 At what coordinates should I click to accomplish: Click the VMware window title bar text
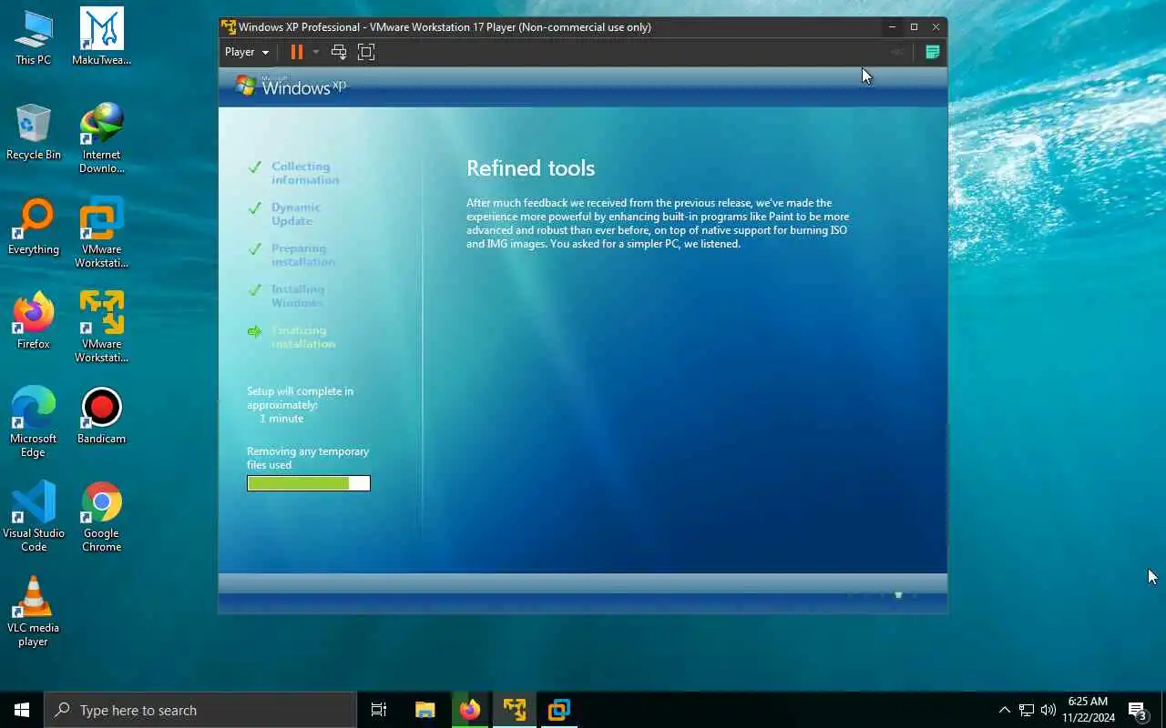point(445,27)
